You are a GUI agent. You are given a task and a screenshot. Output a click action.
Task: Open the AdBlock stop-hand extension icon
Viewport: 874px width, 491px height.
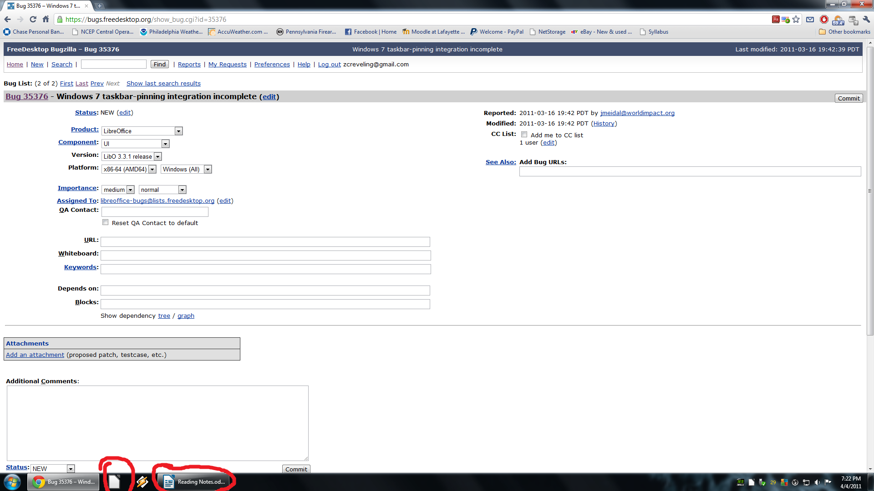(x=824, y=20)
